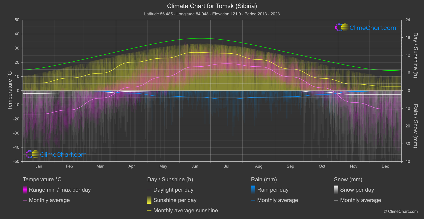Select the white Snow per day swatch
The width and height of the screenshot is (424, 219).
click(336, 190)
